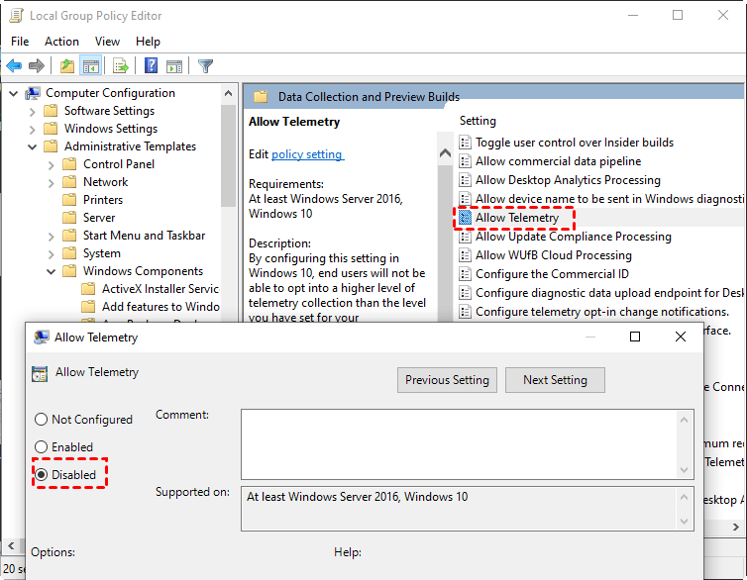Expand the Control Panel node

[52, 165]
